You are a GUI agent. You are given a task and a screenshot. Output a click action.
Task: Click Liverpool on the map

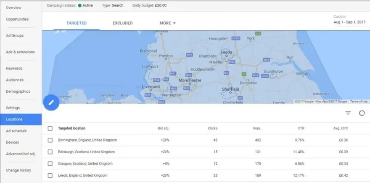click(151, 87)
